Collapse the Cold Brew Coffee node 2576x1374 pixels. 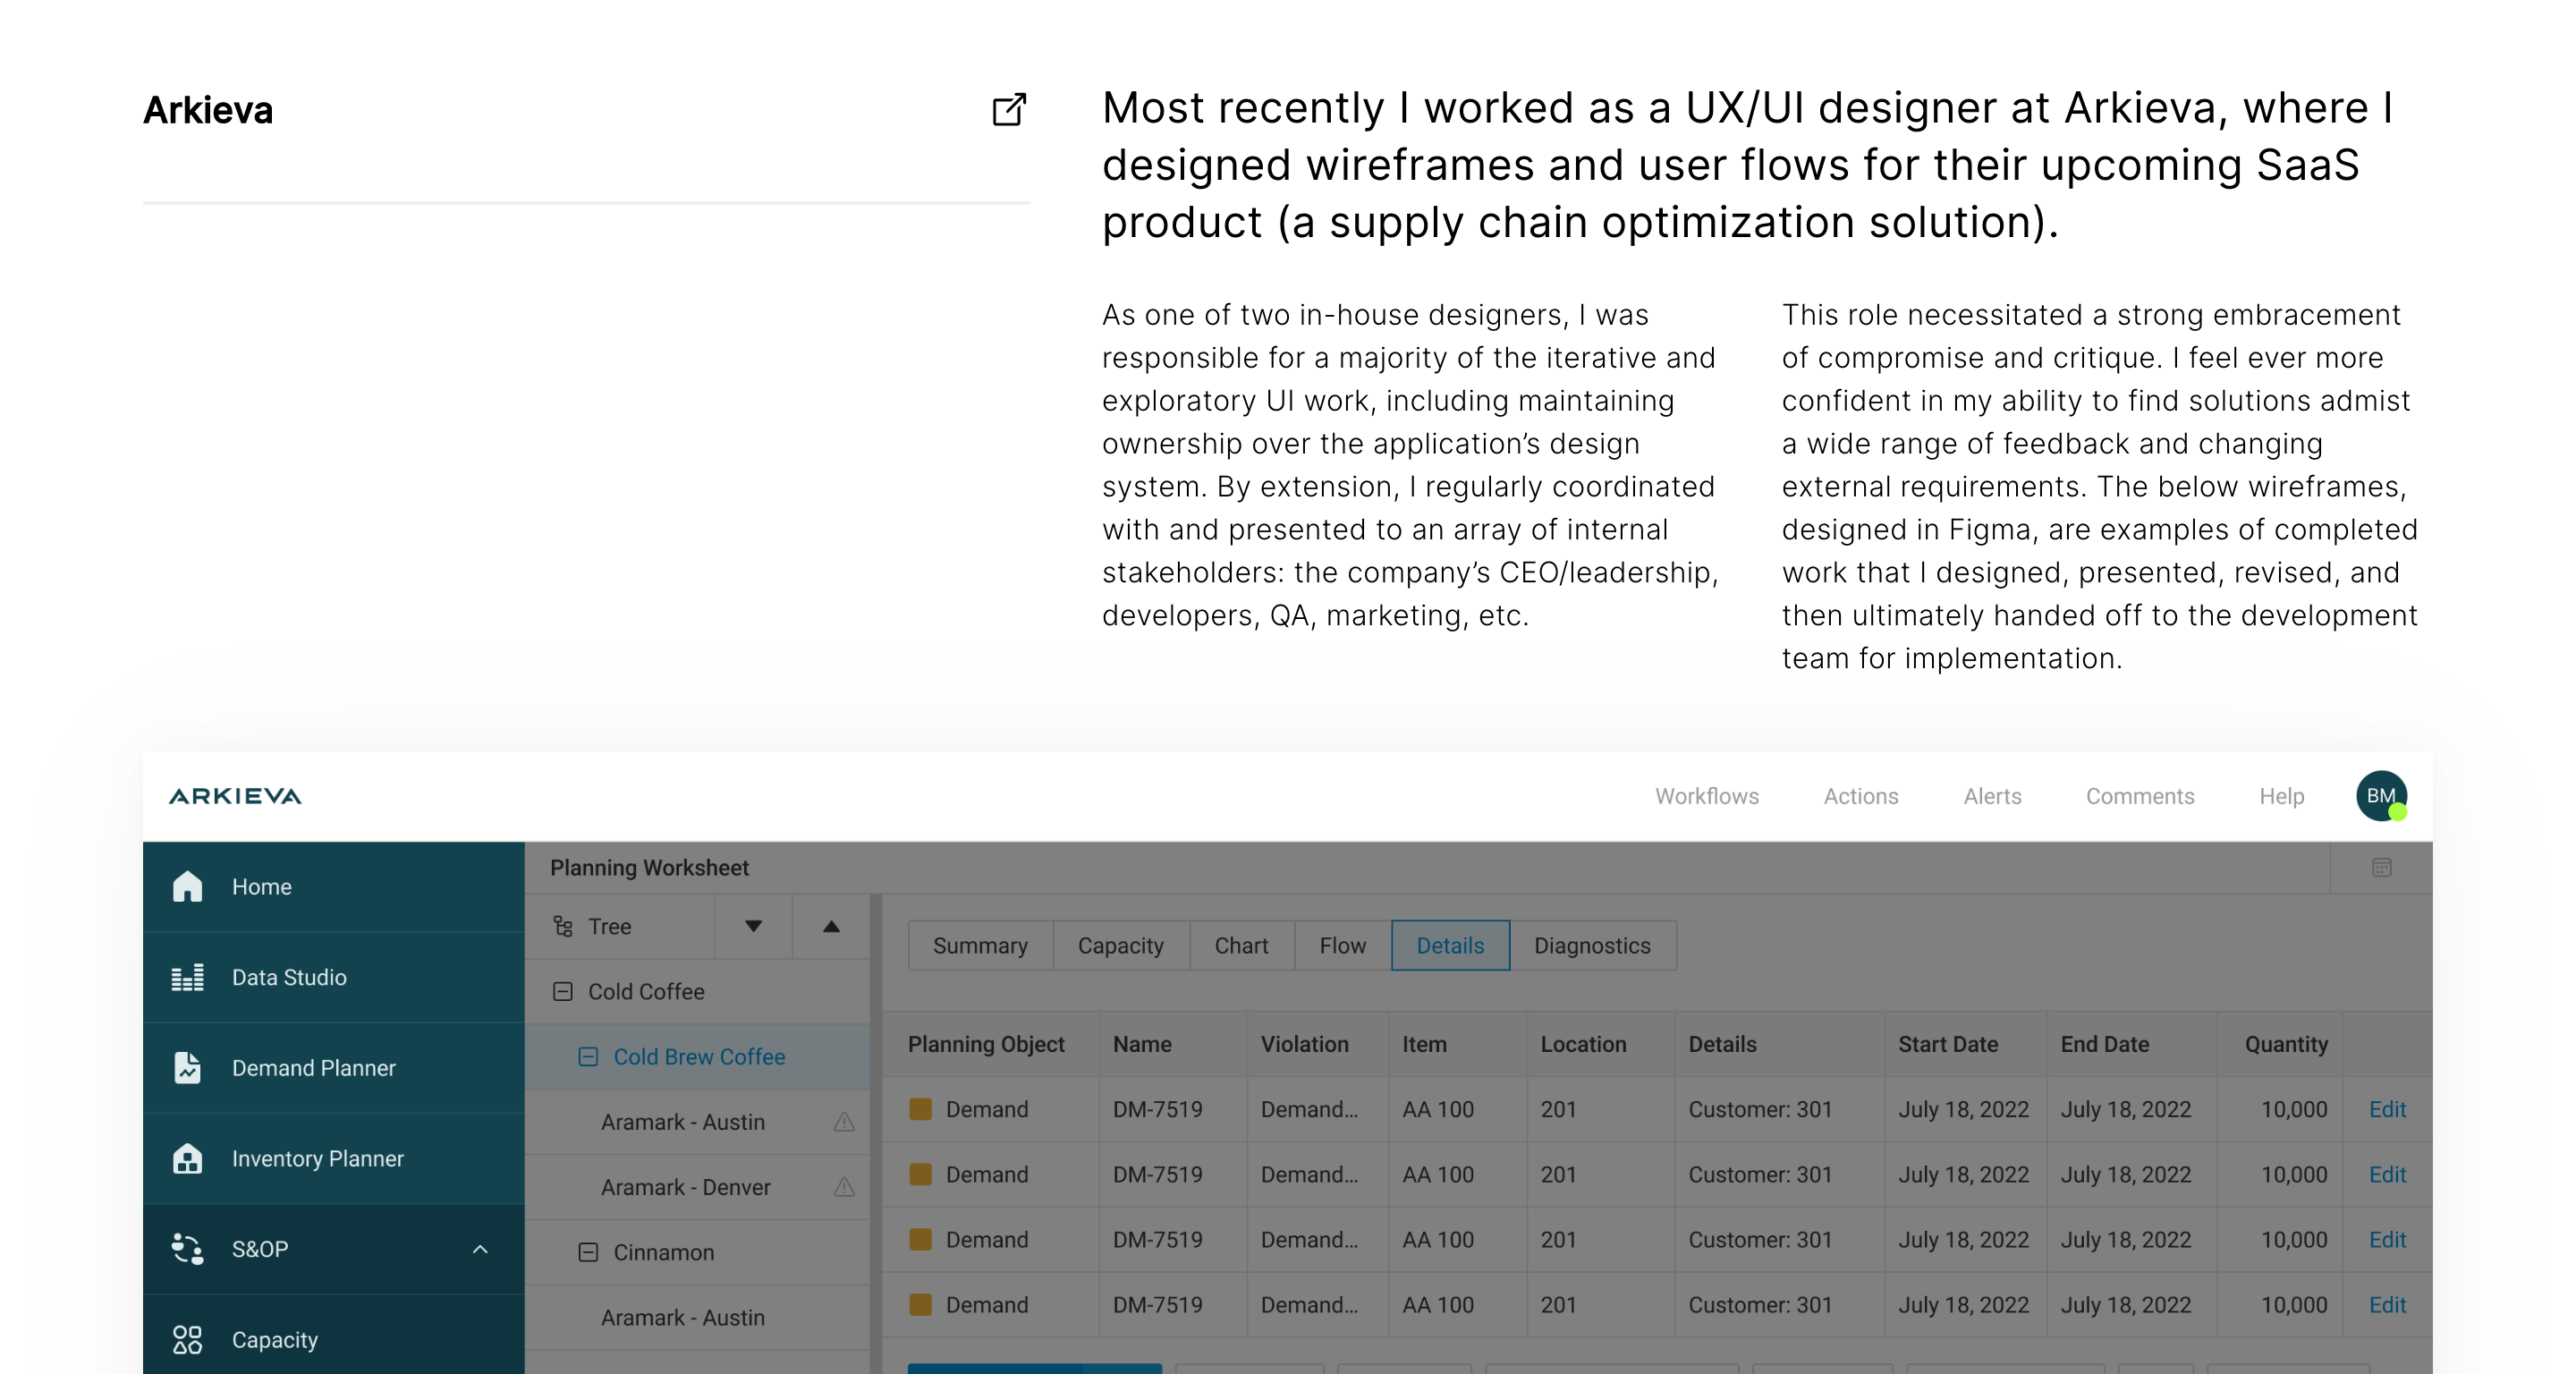click(x=588, y=1056)
